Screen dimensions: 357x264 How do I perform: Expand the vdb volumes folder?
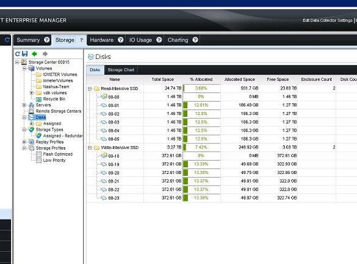point(32,93)
